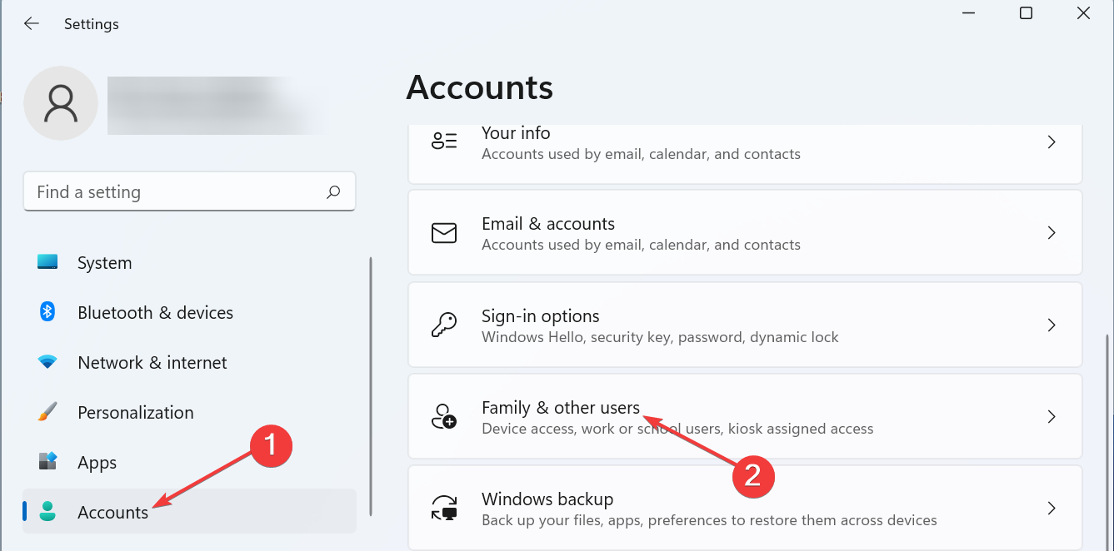Click the Find a setting field
Screen dimensions: 1114x551
point(175,192)
